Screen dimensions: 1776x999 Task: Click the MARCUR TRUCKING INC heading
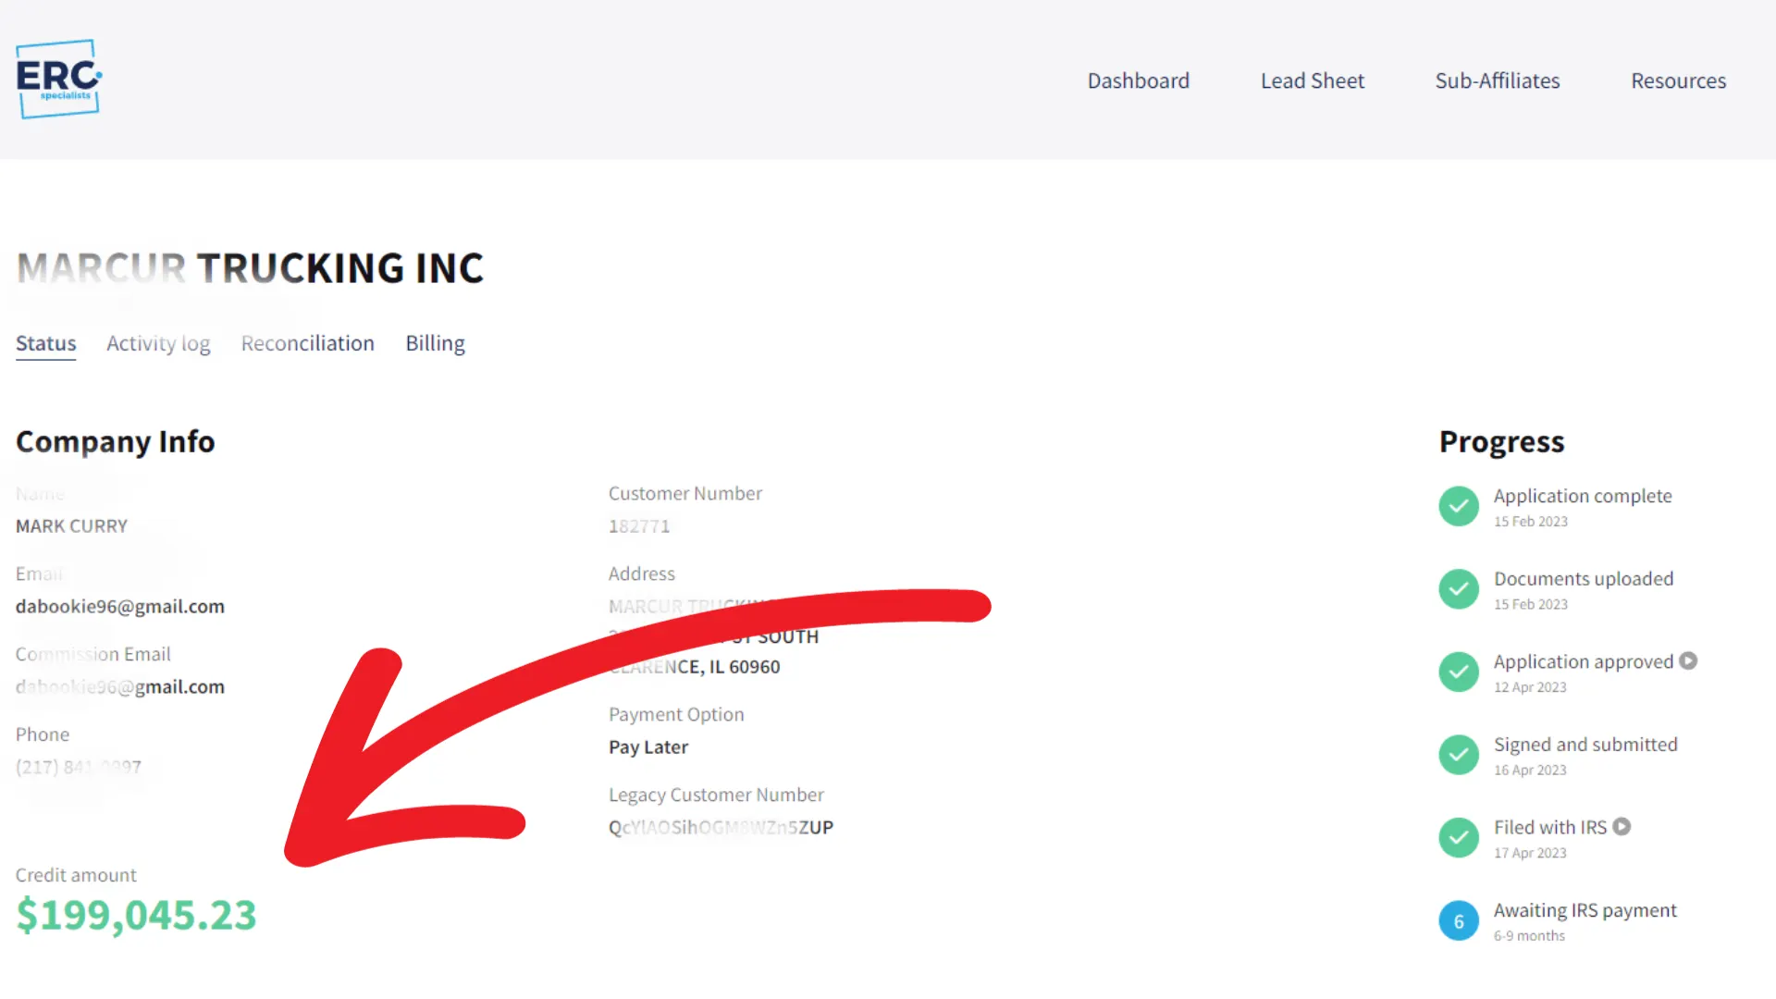(250, 268)
